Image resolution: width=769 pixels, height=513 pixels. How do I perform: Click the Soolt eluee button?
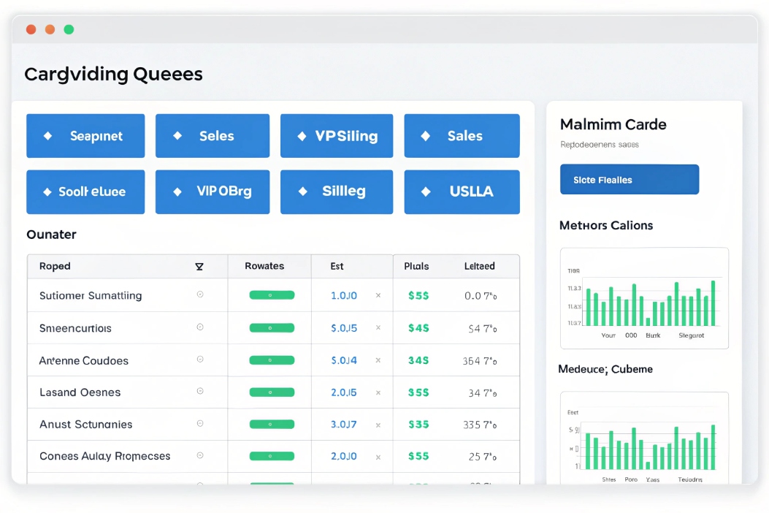[85, 192]
